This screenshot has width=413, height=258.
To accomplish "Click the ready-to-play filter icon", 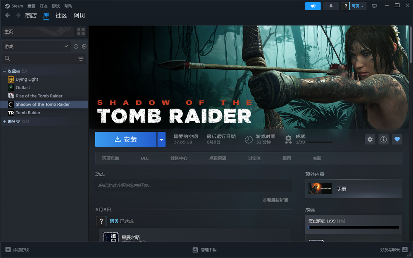I will [84, 46].
